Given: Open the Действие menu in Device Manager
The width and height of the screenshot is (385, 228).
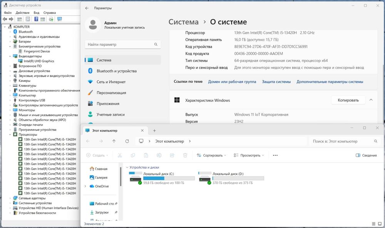Looking at the screenshot, I should coord(22,13).
